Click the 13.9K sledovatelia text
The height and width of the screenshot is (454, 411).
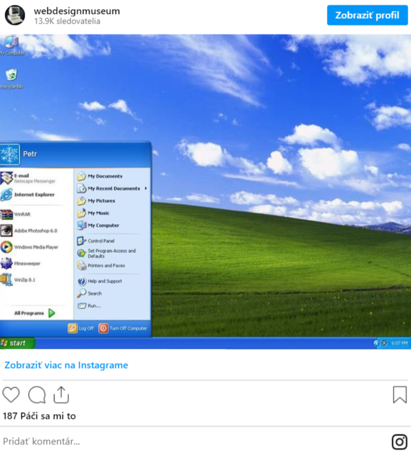click(x=67, y=21)
